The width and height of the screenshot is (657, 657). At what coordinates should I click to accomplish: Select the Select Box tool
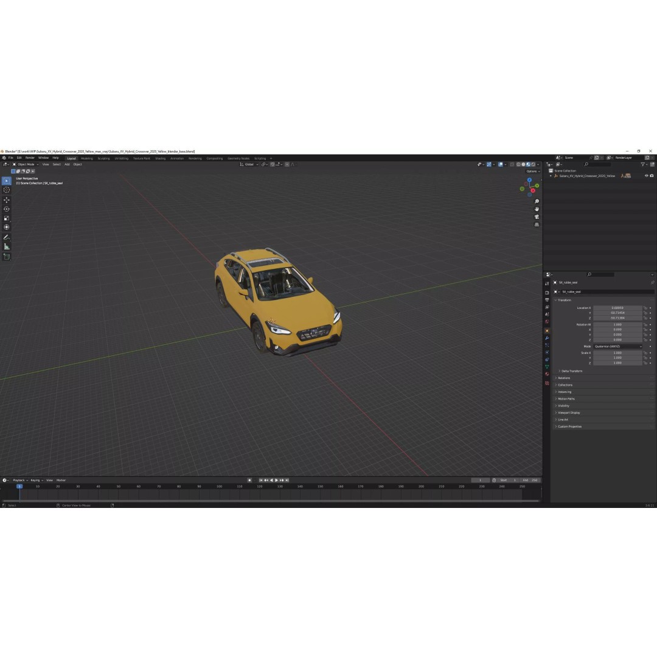coord(6,181)
